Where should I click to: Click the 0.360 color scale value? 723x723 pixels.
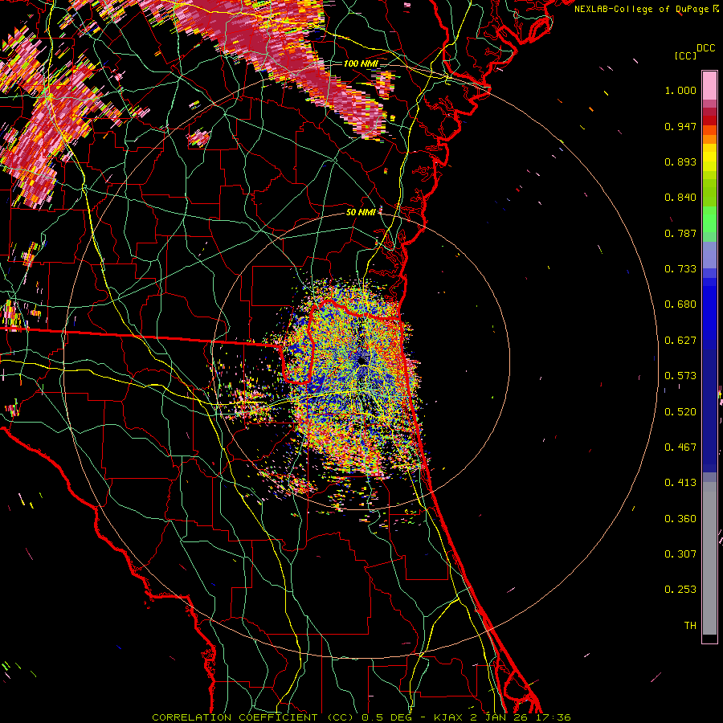680,519
